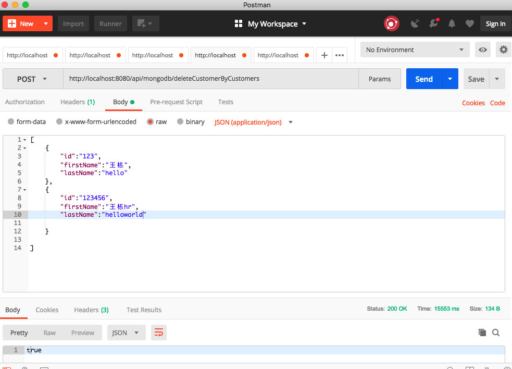Show notifications with the bell icon
The image size is (512, 369).
452,23
